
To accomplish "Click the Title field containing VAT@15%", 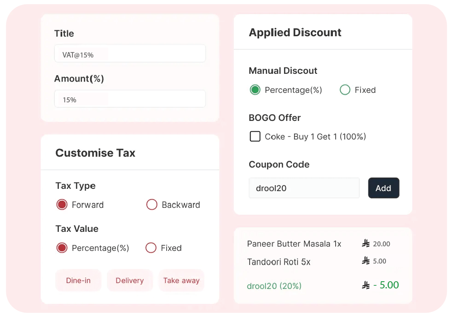I will point(130,53).
